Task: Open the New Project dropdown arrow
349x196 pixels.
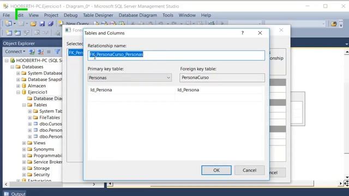Action: pyautogui.click(x=15, y=23)
